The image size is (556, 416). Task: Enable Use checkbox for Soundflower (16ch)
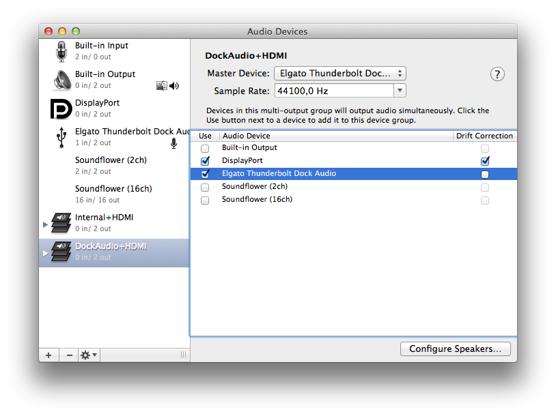pyautogui.click(x=205, y=200)
